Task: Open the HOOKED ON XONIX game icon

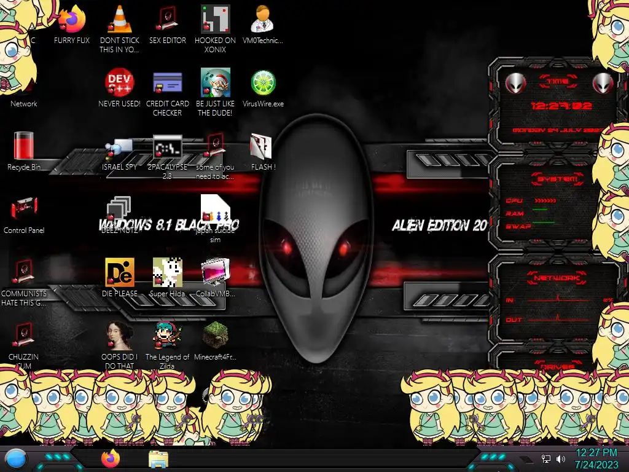Action: pyautogui.click(x=216, y=19)
